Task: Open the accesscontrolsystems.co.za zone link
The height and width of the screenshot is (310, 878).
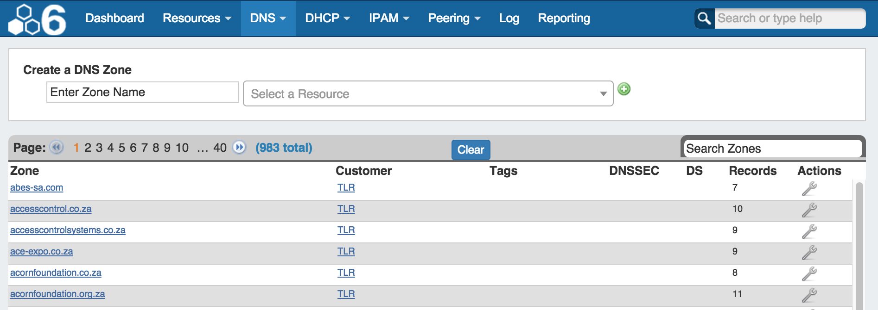Action: coord(68,230)
